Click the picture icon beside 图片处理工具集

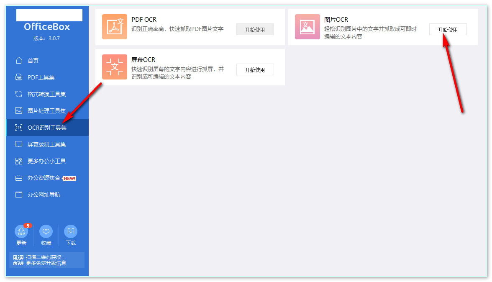point(19,110)
